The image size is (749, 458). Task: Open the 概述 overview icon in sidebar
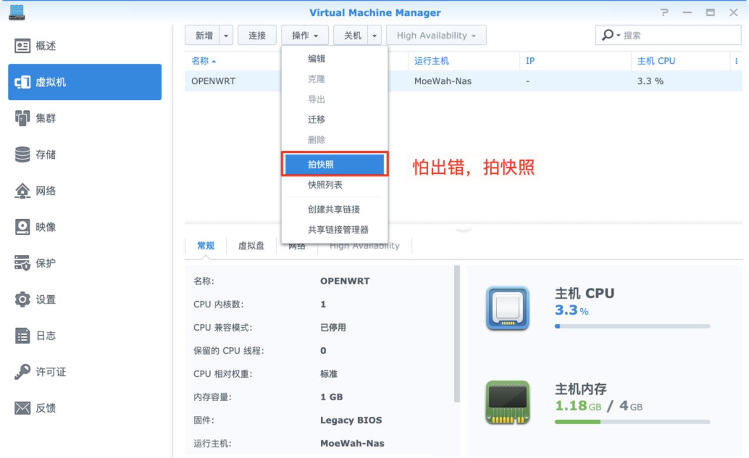(x=22, y=46)
